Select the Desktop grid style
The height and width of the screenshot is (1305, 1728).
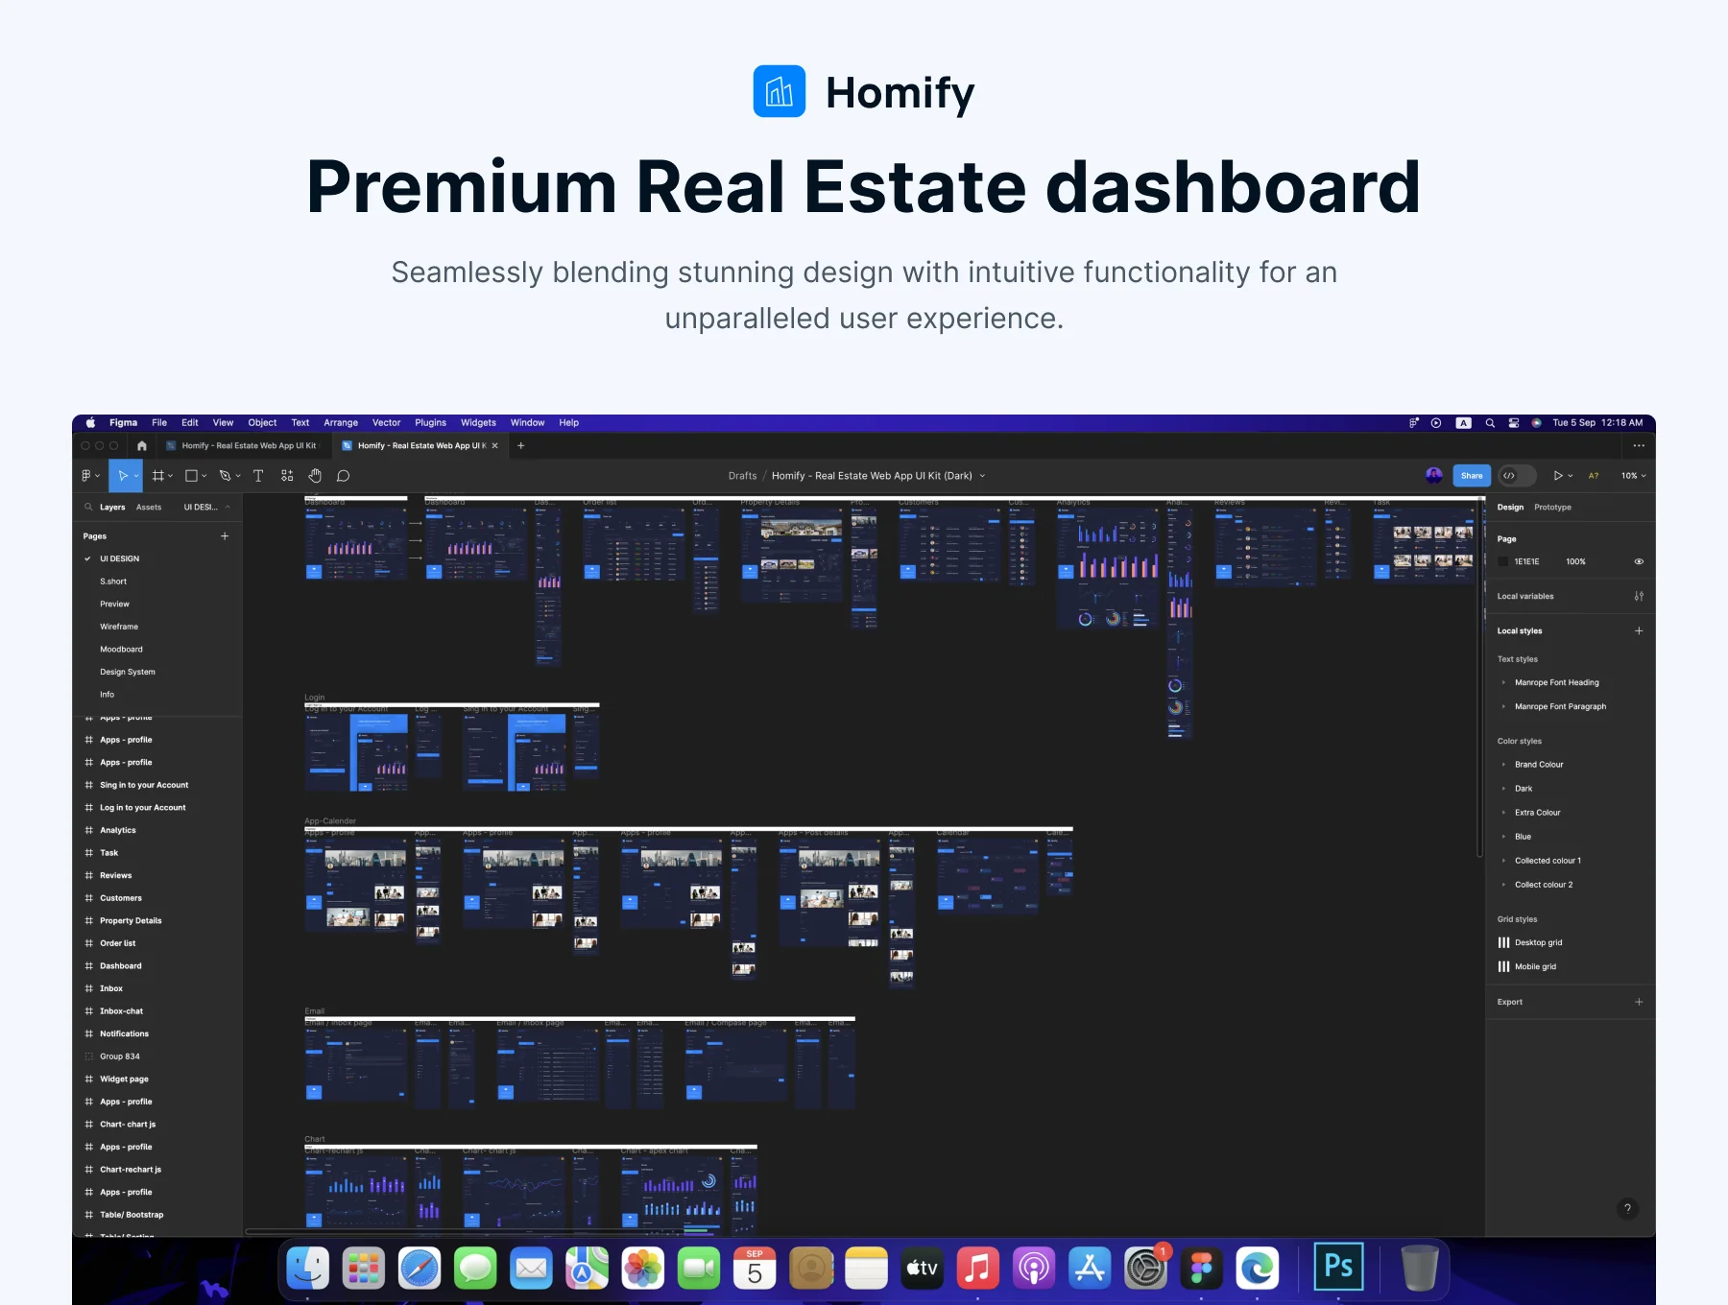[1538, 942]
